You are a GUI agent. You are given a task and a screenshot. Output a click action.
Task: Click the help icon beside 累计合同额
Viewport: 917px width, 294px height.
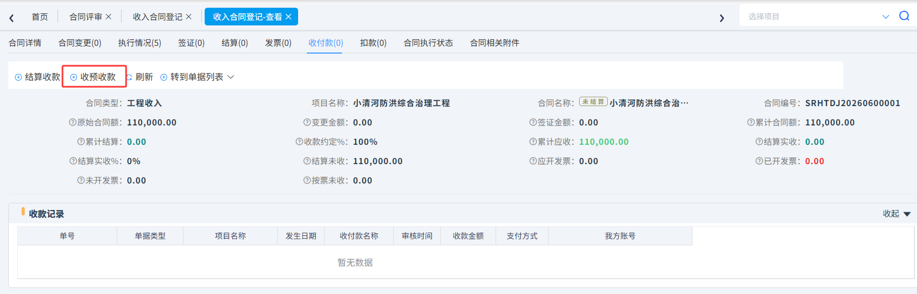(x=751, y=122)
